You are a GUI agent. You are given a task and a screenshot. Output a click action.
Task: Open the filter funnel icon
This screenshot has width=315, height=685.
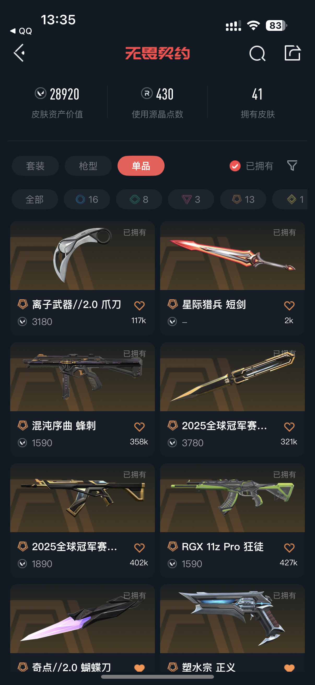tap(292, 166)
